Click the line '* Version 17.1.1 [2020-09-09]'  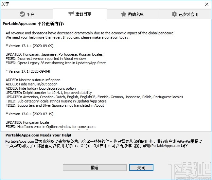coord(29,46)
